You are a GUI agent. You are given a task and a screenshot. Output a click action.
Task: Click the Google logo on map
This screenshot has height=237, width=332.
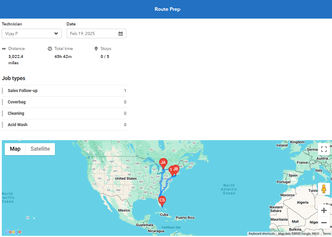point(13,232)
